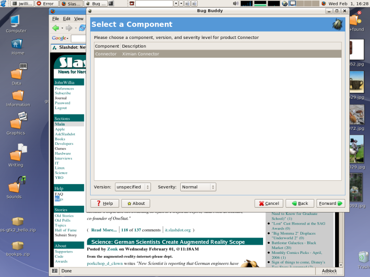This screenshot has width=370, height=277.
Task: Open the Computer desktop icon
Action: tap(16, 24)
